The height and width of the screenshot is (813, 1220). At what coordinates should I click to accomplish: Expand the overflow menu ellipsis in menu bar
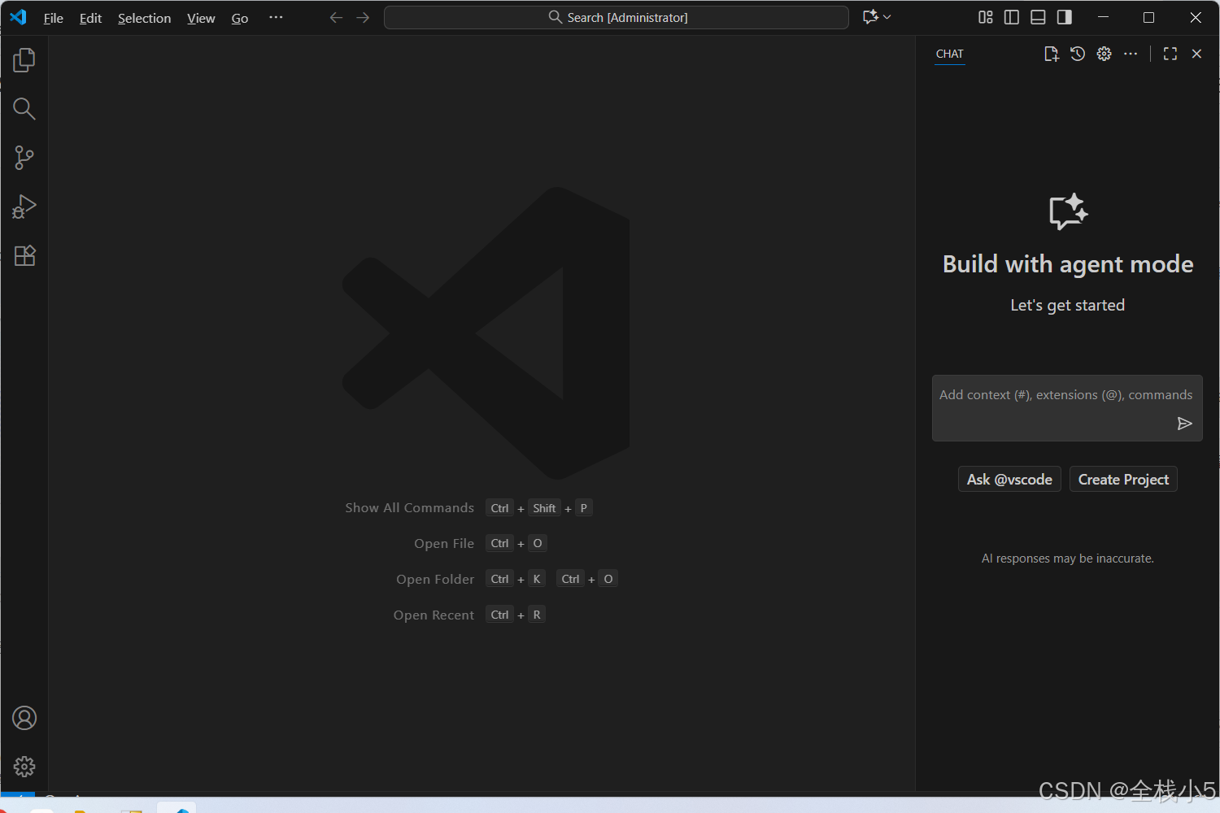(x=276, y=17)
